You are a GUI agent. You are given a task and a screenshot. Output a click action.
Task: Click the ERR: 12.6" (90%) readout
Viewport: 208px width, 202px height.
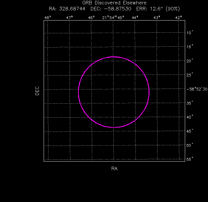[x=158, y=9]
